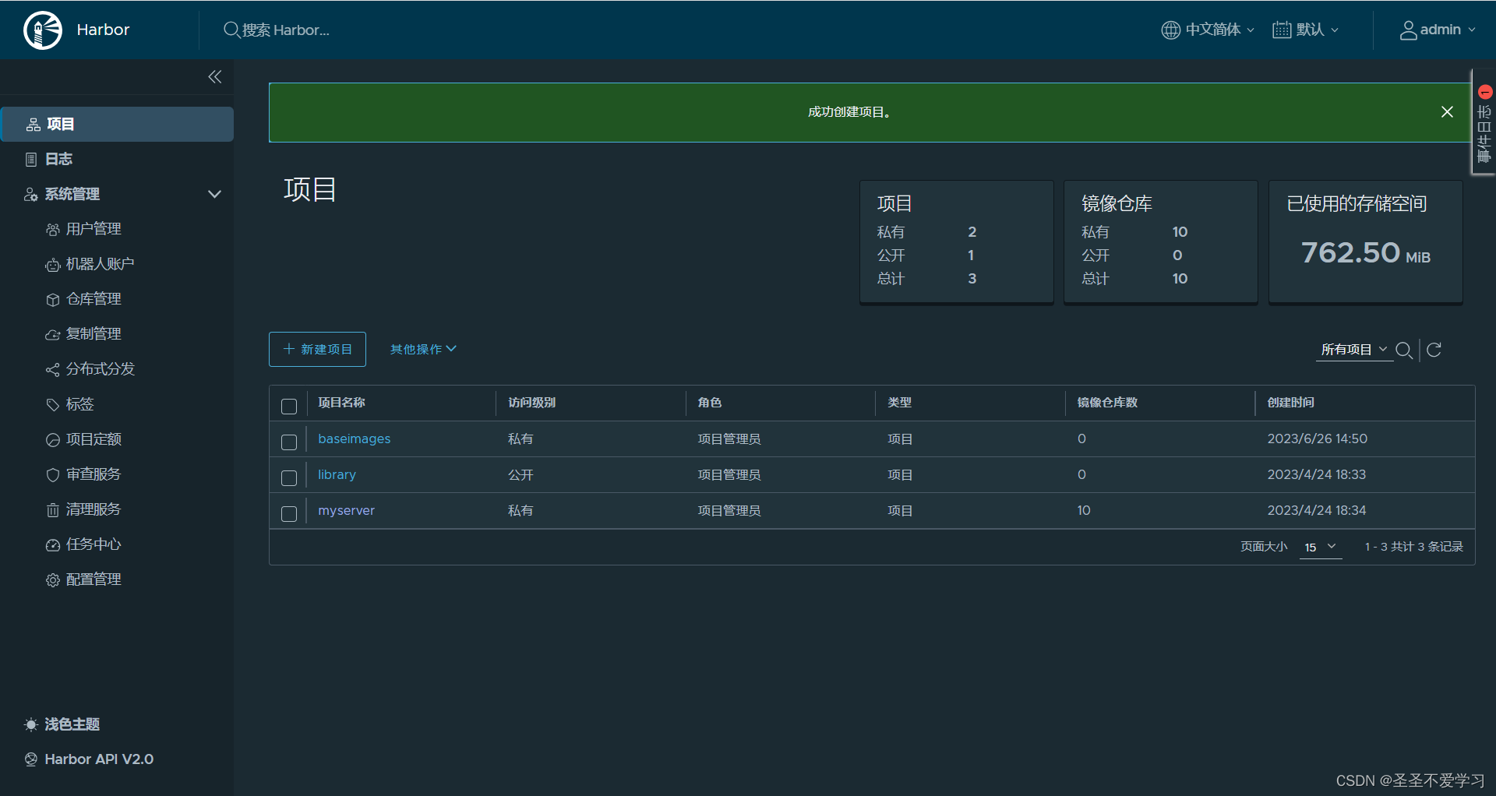
Task: Open the library project link
Action: [x=337, y=474]
